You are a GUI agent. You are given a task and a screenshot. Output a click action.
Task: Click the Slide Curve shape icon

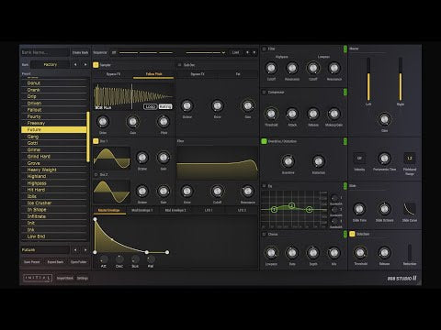pos(409,209)
